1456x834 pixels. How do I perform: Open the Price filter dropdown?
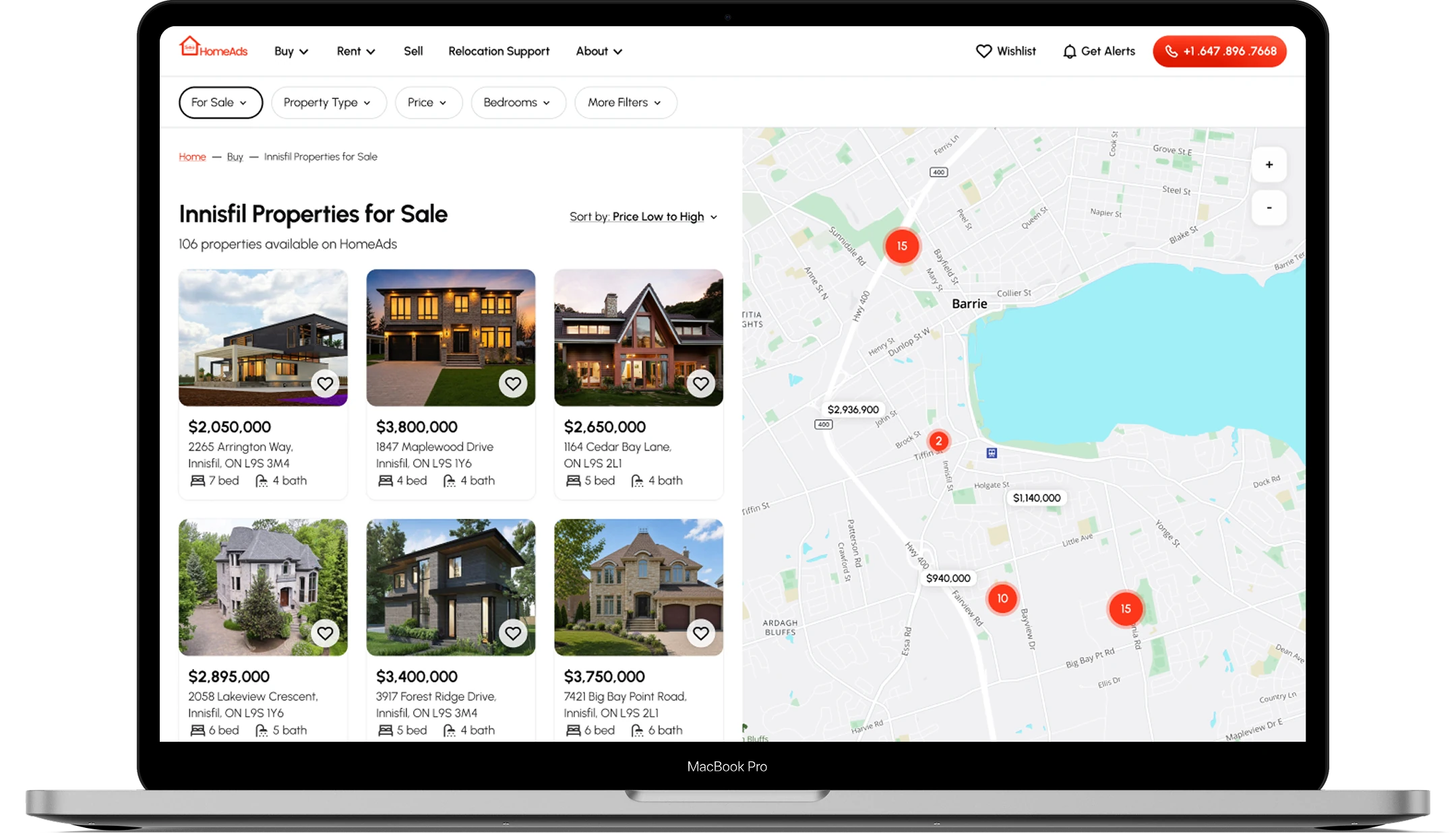point(428,102)
